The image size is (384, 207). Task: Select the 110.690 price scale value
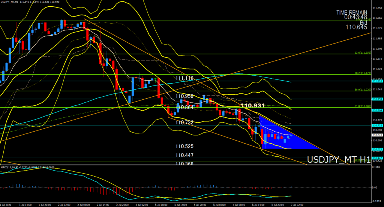377,130
